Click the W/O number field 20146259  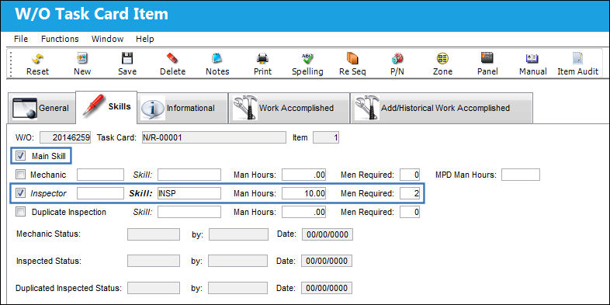pyautogui.click(x=65, y=137)
